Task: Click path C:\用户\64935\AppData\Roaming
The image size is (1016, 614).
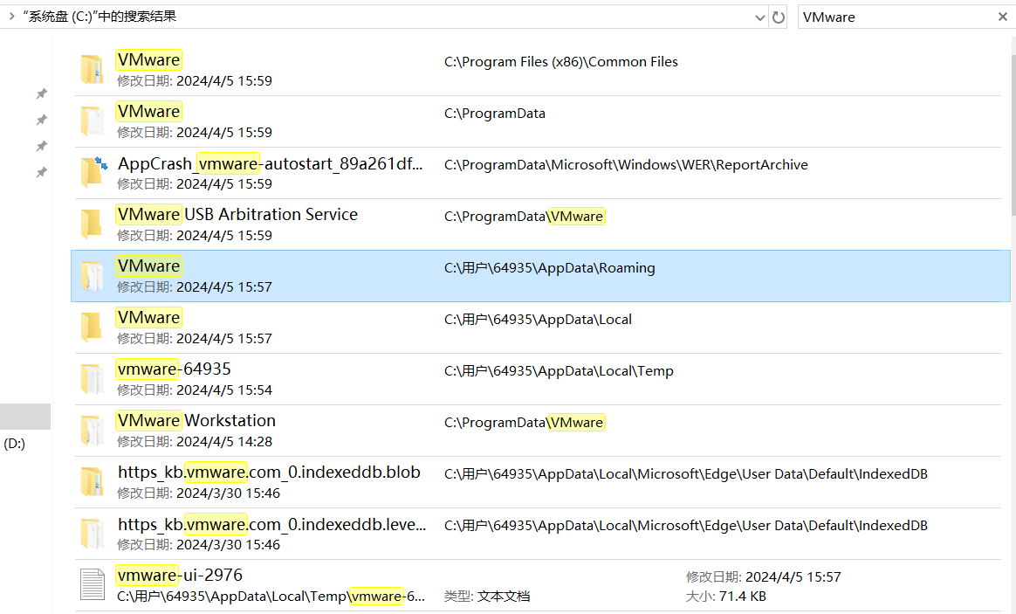Action: pyautogui.click(x=550, y=268)
